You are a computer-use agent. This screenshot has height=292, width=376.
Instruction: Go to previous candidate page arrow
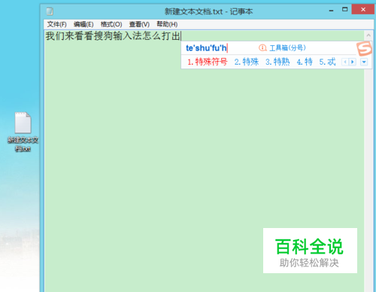[345, 62]
